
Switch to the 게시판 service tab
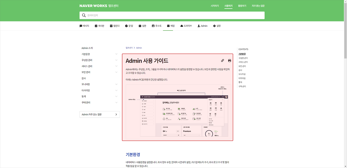[x=99, y=26]
